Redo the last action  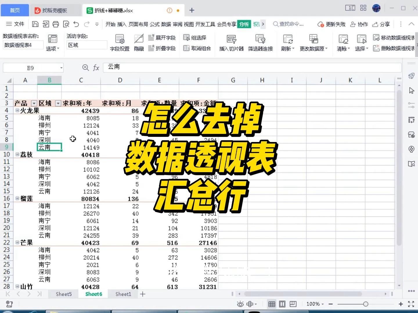click(87, 24)
